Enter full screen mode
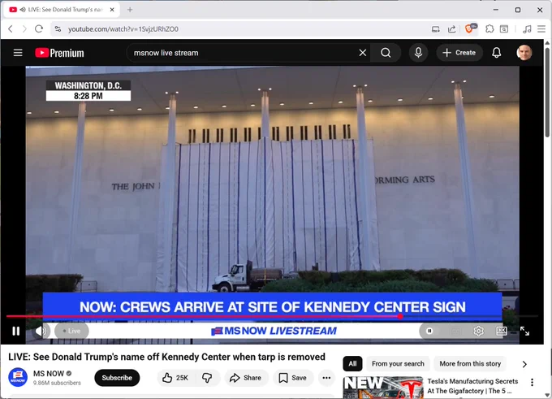Image resolution: width=552 pixels, height=399 pixels. pos(524,331)
